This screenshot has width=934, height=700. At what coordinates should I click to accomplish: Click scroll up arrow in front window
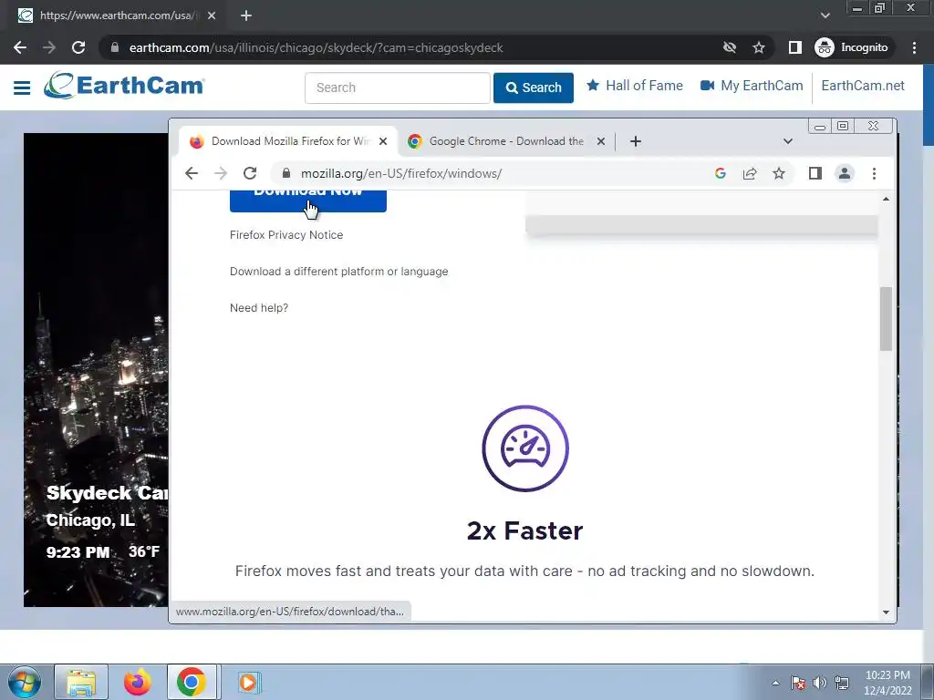(886, 199)
